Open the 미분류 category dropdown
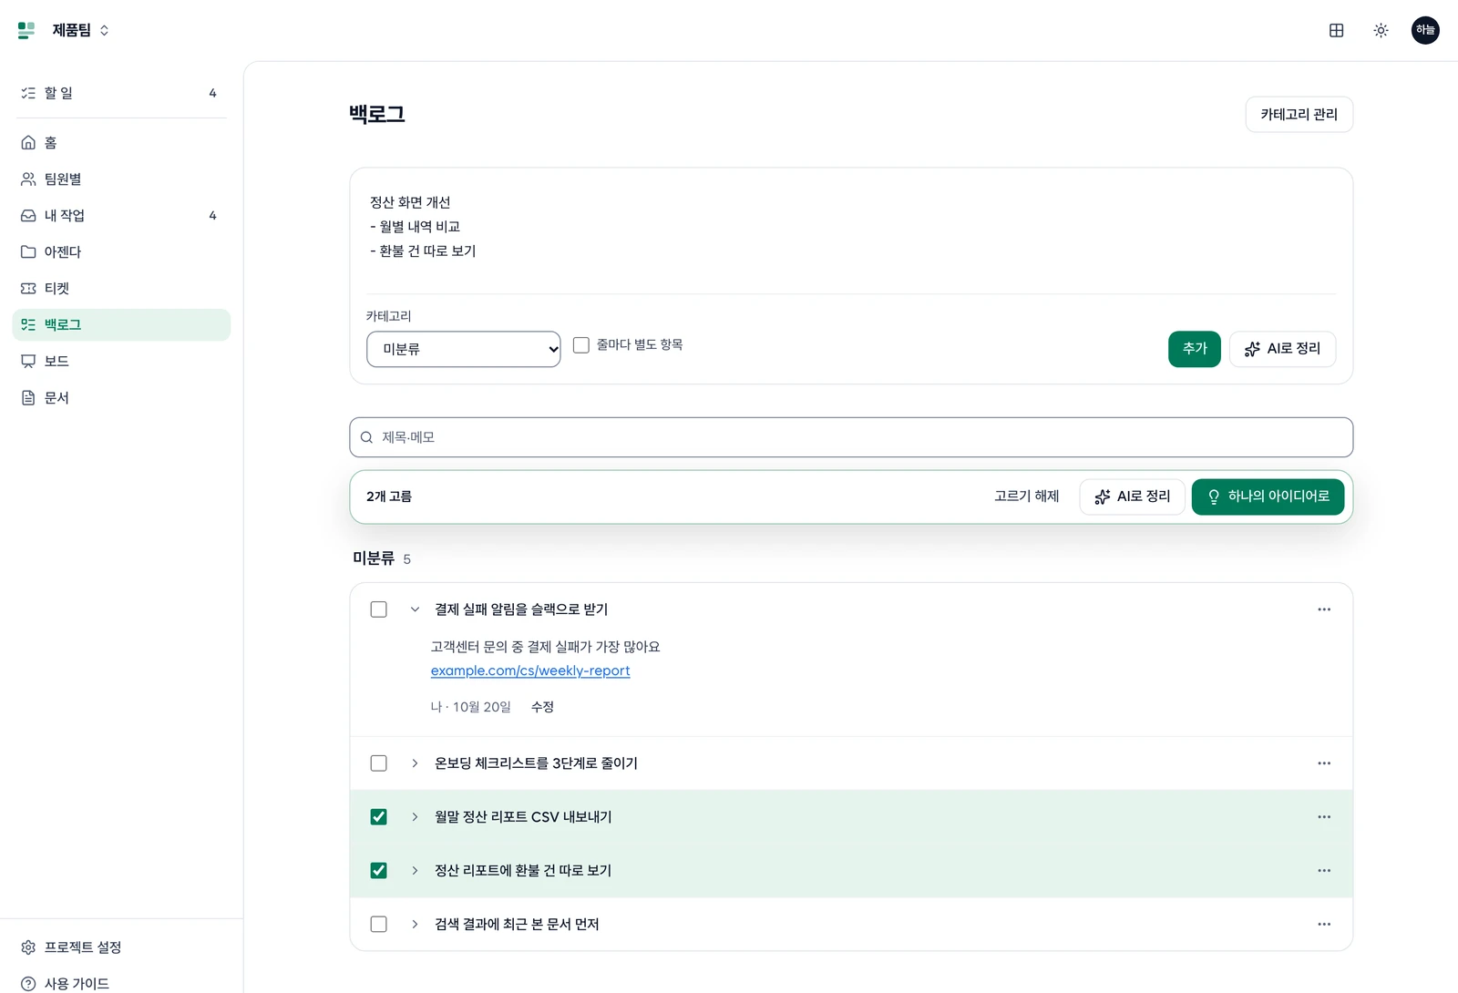The image size is (1458, 993). tap(464, 349)
